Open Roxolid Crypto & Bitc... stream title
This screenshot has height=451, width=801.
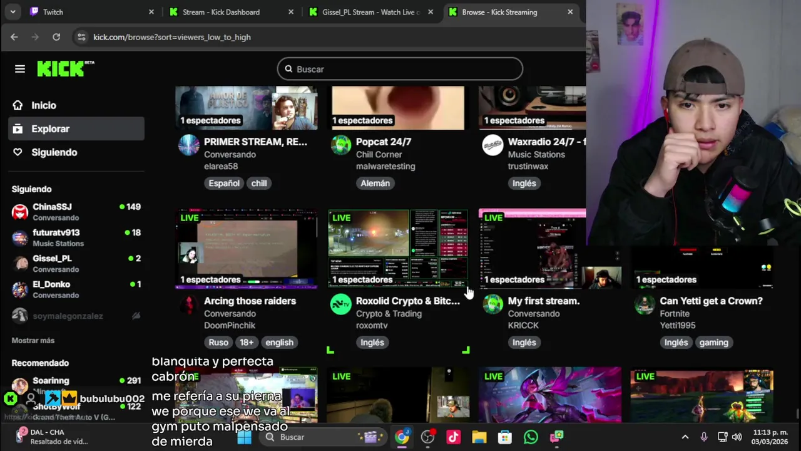(408, 301)
